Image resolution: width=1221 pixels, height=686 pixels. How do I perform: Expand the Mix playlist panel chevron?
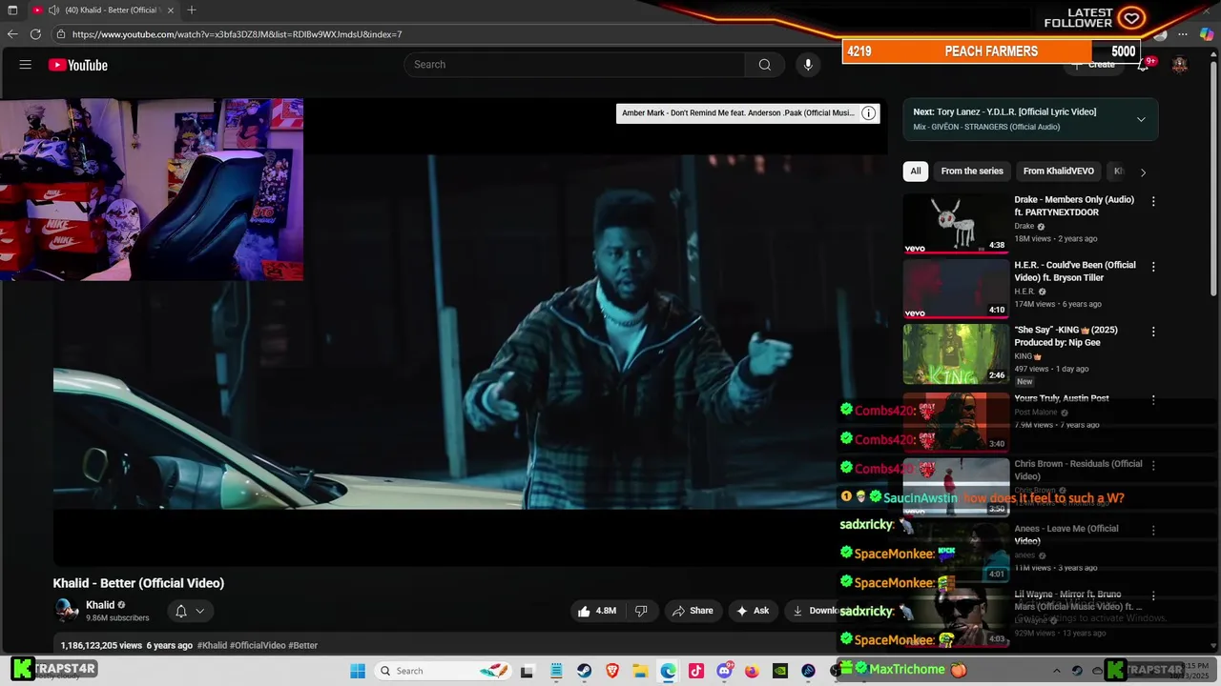[1141, 119]
